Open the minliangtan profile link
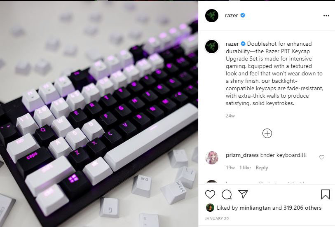Screen dimensions: 335x227 (255, 208)
